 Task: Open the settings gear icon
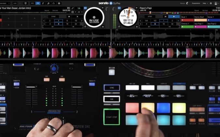[211, 3]
